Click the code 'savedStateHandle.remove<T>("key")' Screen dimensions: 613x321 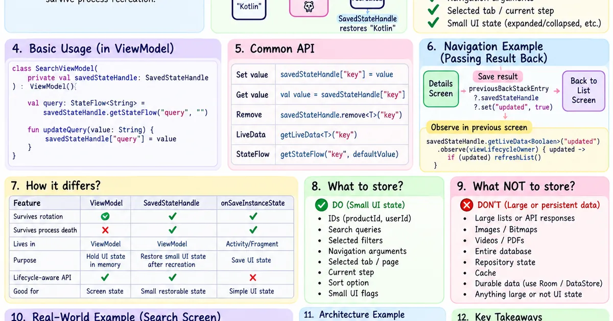(x=341, y=115)
